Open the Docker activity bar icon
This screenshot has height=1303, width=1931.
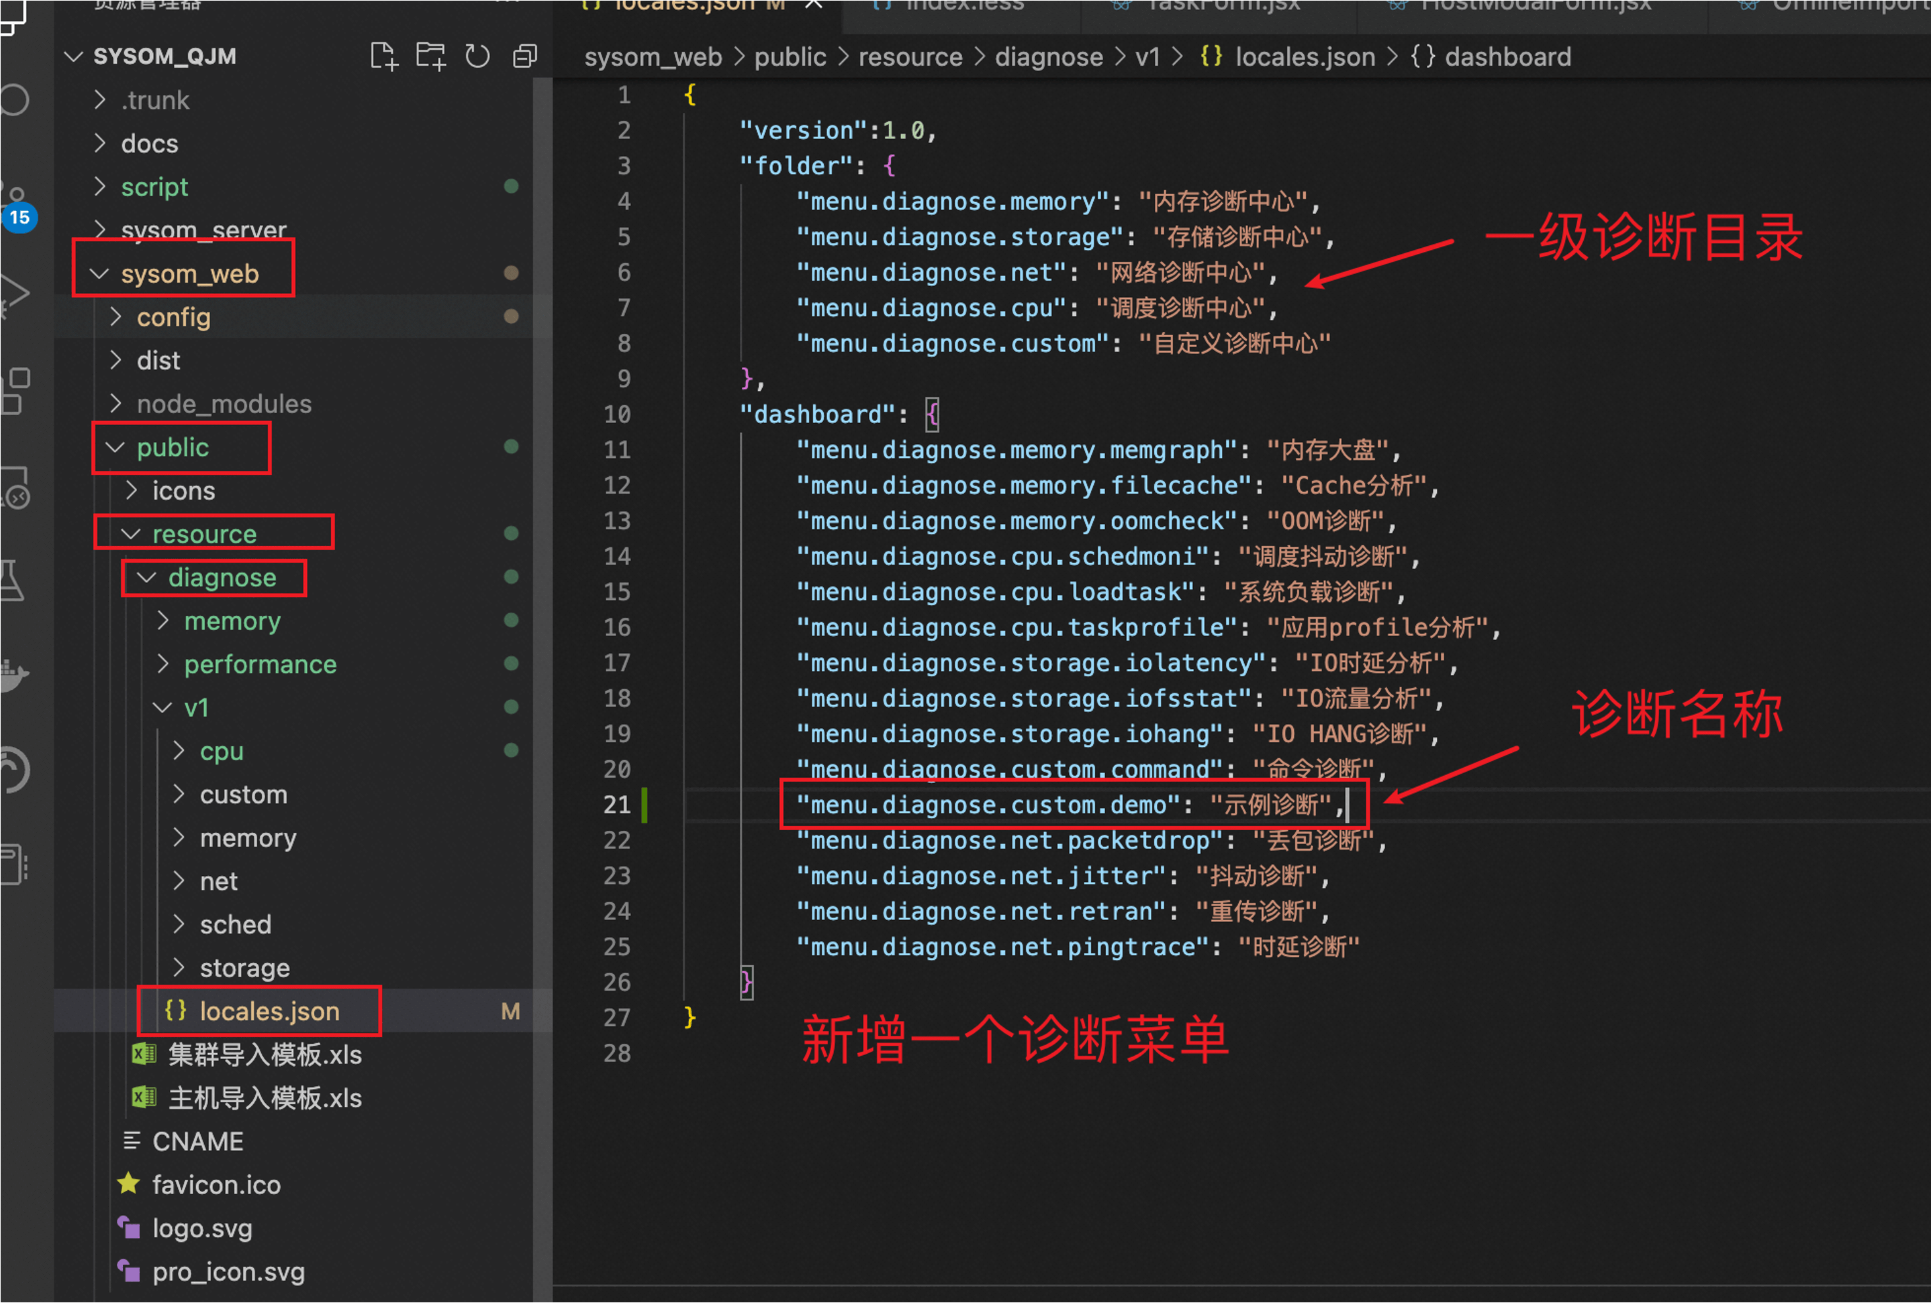14,676
